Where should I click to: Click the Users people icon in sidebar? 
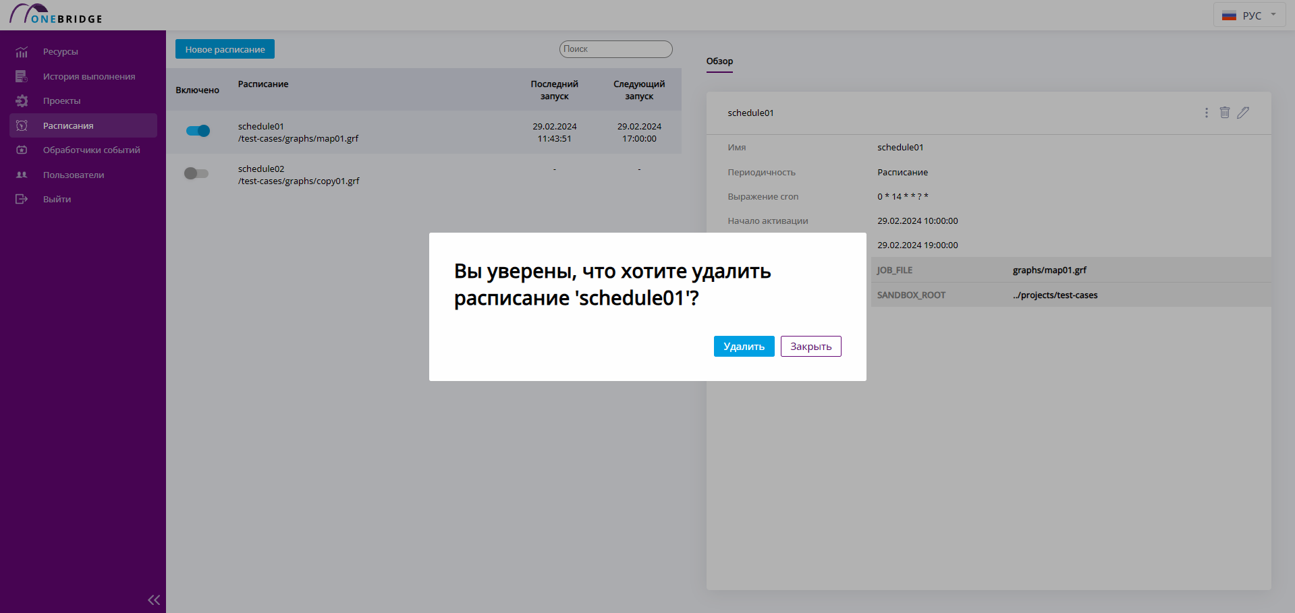click(x=22, y=175)
